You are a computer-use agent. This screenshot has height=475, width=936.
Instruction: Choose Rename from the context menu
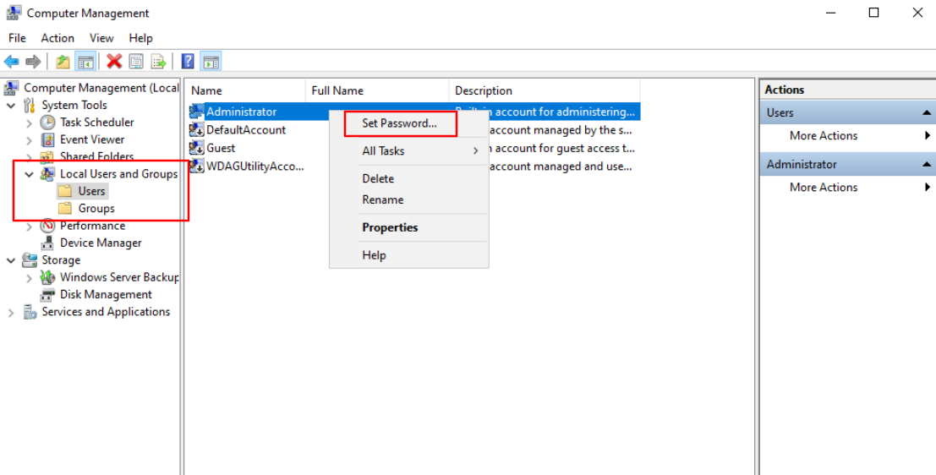382,200
